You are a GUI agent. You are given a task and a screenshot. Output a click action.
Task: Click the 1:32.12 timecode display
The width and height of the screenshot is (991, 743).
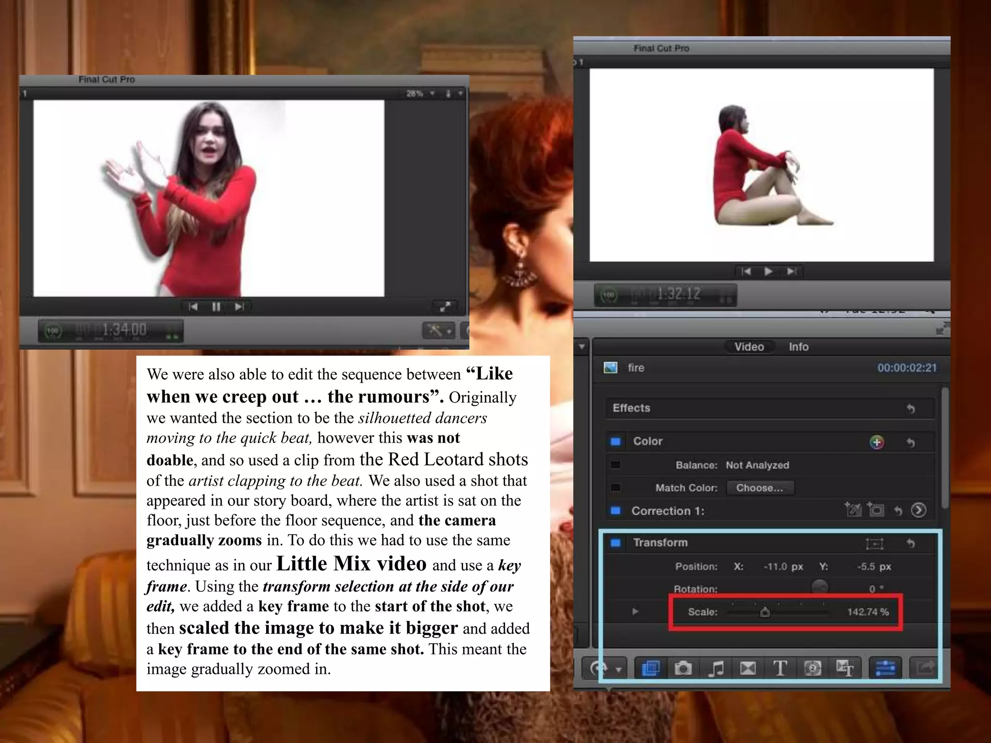click(678, 294)
